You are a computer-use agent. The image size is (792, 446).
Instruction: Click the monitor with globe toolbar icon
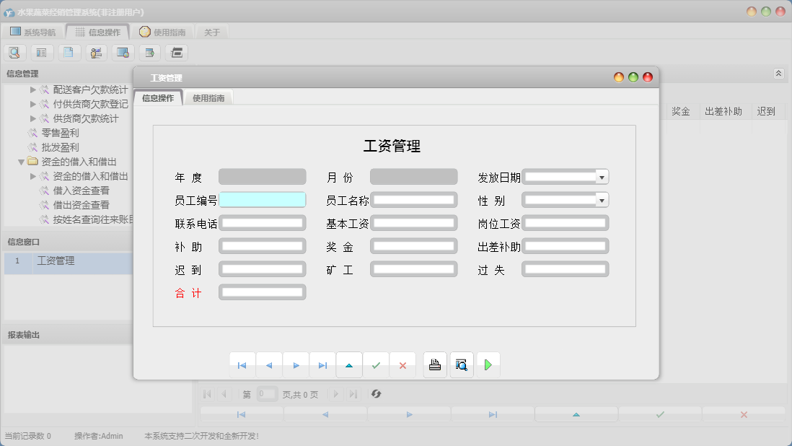click(x=122, y=52)
